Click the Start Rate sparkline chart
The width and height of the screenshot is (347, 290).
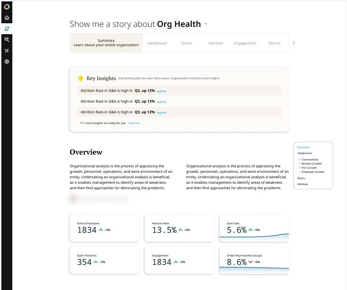(254, 238)
